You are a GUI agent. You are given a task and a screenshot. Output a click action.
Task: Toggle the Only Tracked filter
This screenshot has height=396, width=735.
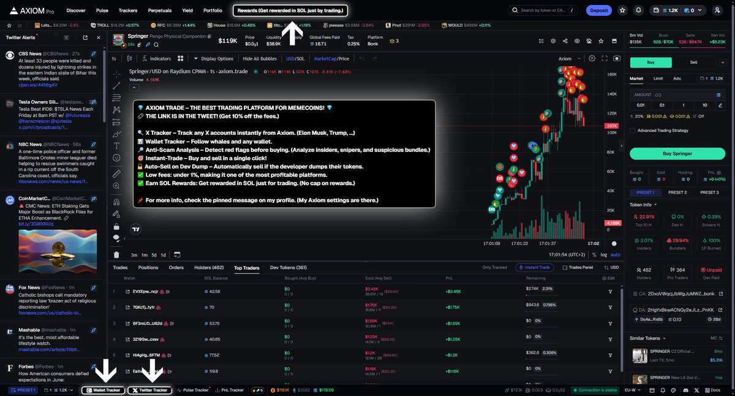coord(494,268)
